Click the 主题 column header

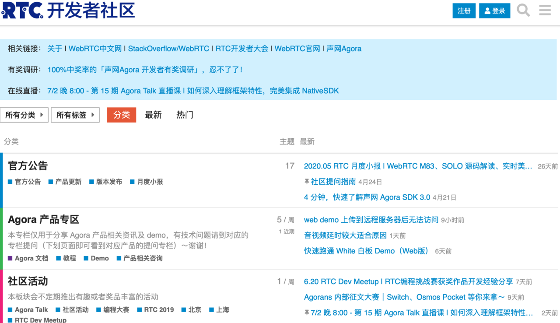click(x=287, y=141)
